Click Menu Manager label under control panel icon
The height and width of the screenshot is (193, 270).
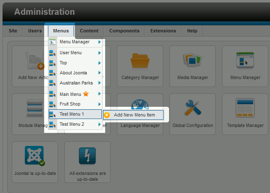coord(245,78)
